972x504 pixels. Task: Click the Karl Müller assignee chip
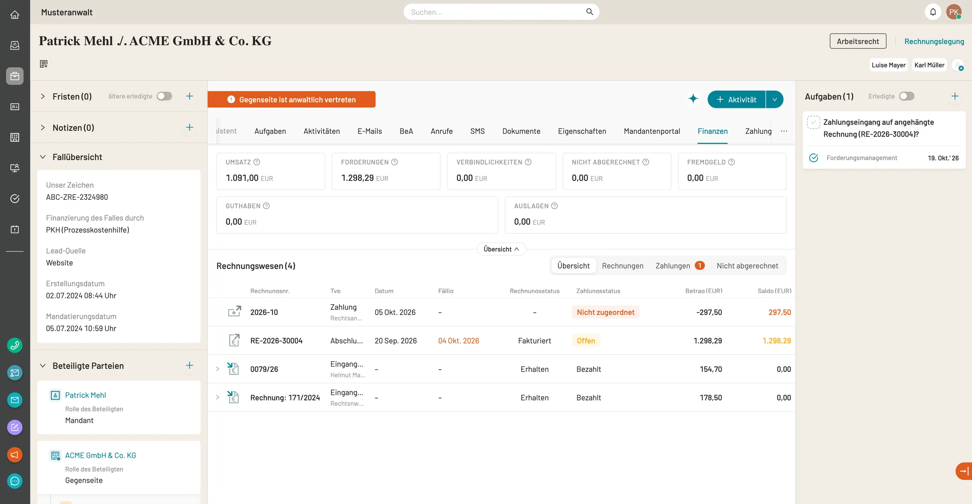[x=929, y=65]
